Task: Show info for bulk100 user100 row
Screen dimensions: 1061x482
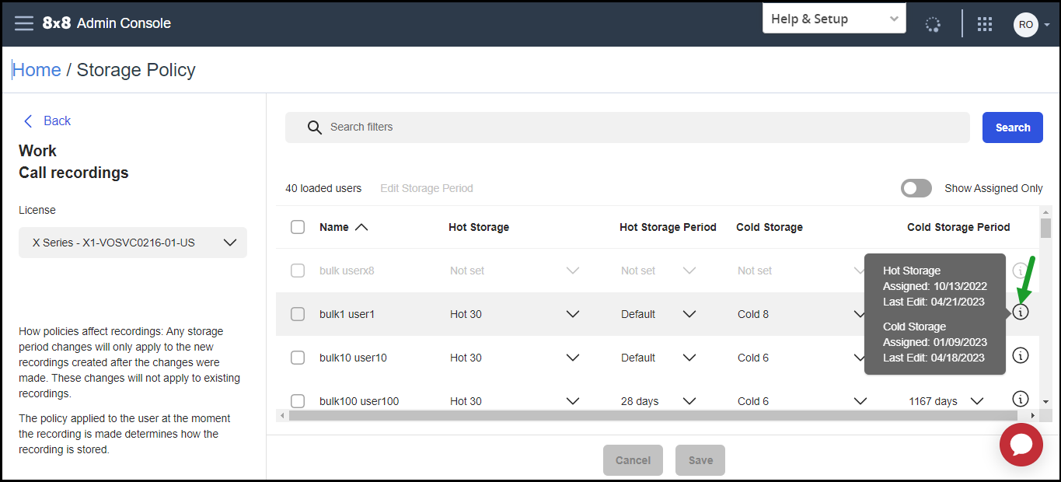Action: [1021, 399]
